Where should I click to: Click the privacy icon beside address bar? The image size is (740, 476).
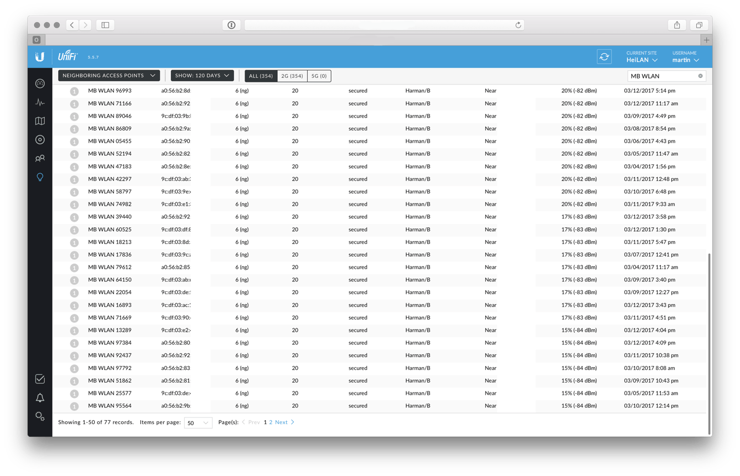tap(231, 25)
